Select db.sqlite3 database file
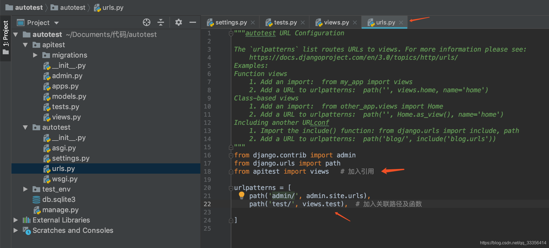The width and height of the screenshot is (549, 248). click(59, 199)
